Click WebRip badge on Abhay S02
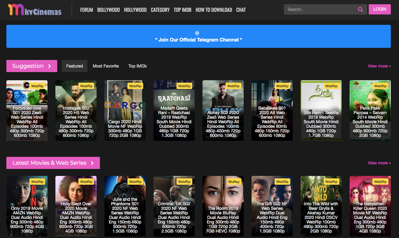 (x=233, y=86)
